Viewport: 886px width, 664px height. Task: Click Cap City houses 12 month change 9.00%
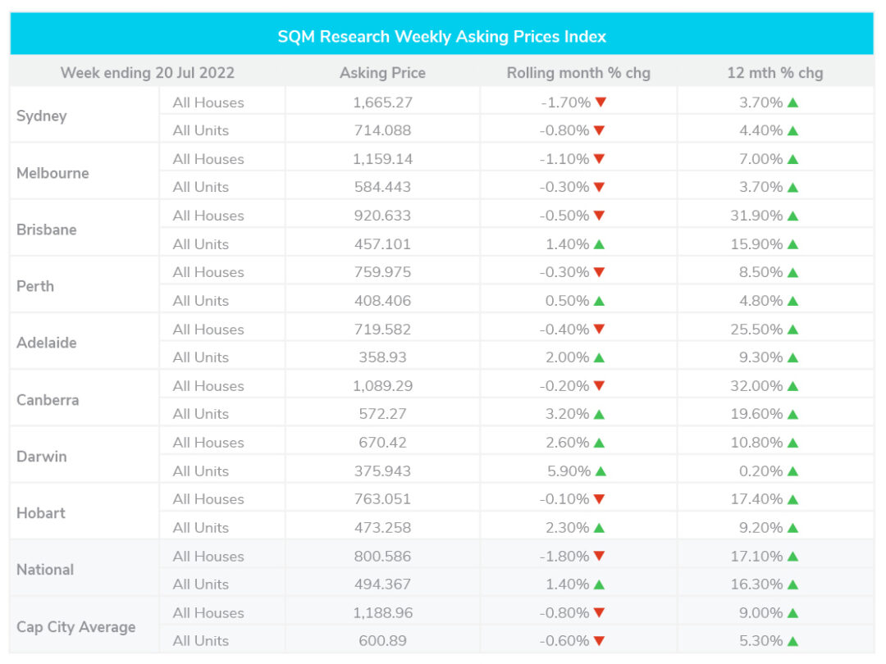pos(761,613)
